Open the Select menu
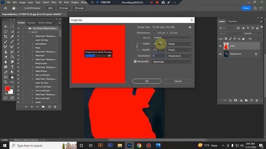The width and height of the screenshot is (266, 149). (x=46, y=2)
